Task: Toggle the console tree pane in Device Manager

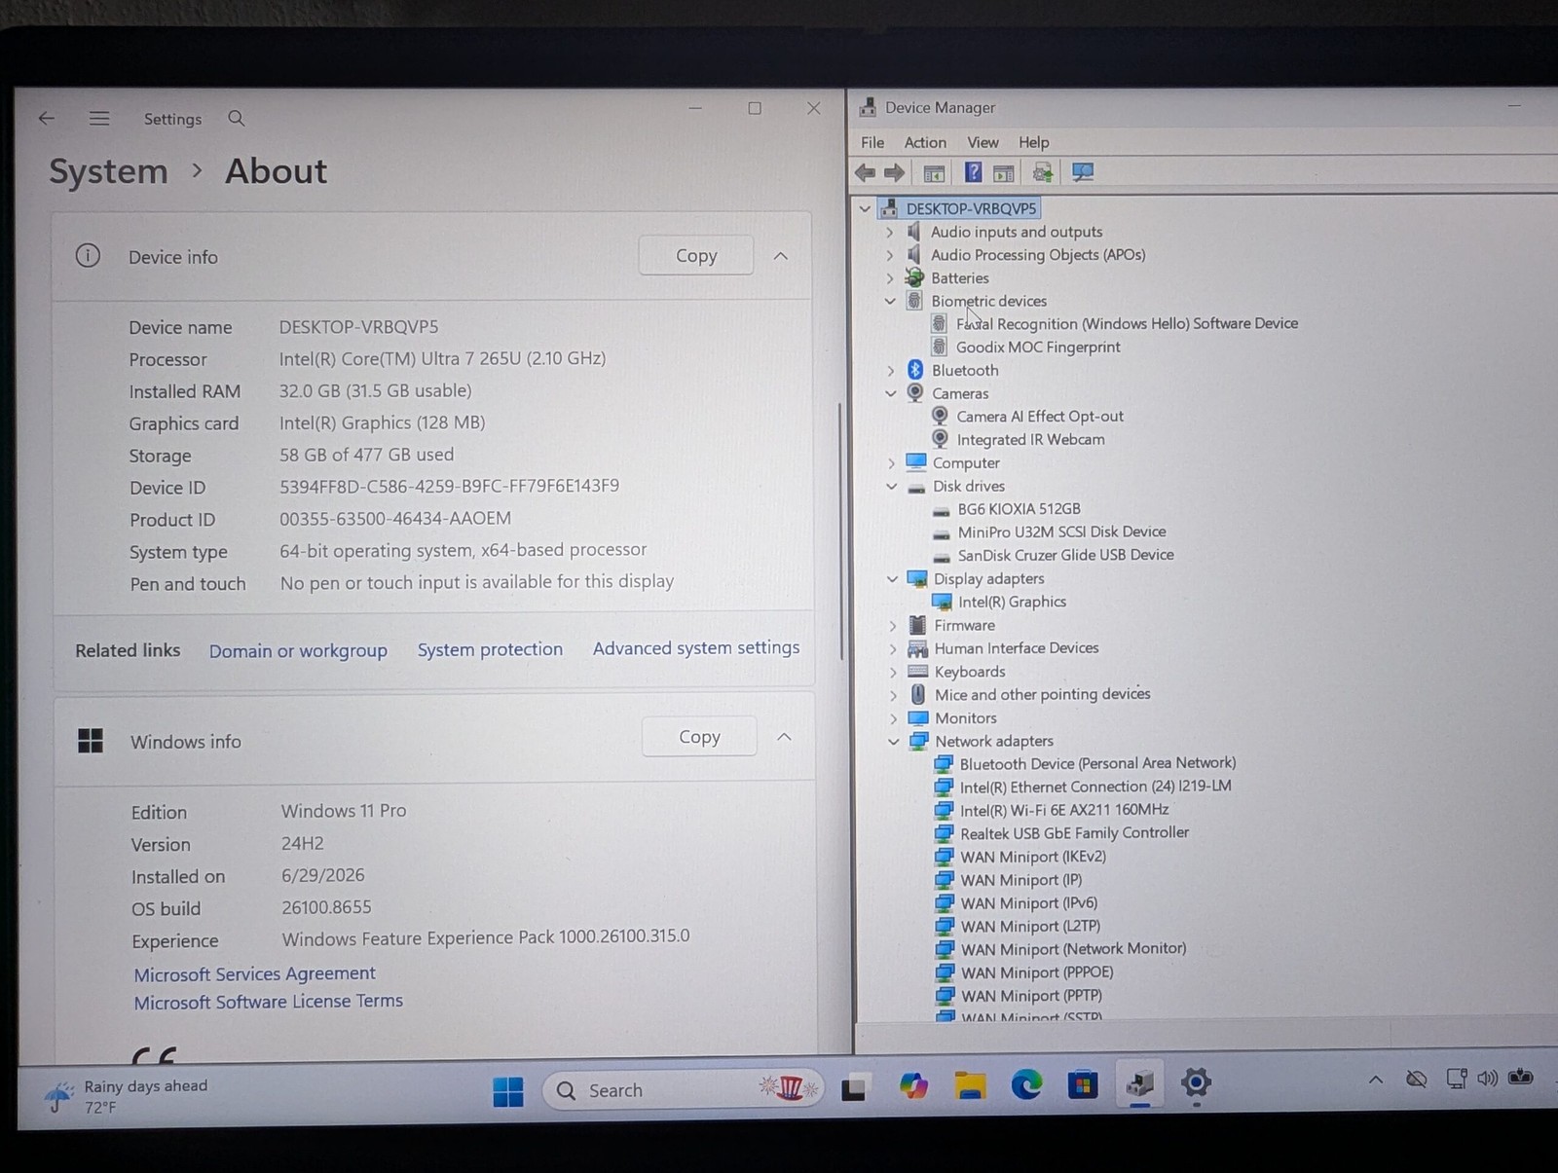Action: pyautogui.click(x=933, y=173)
